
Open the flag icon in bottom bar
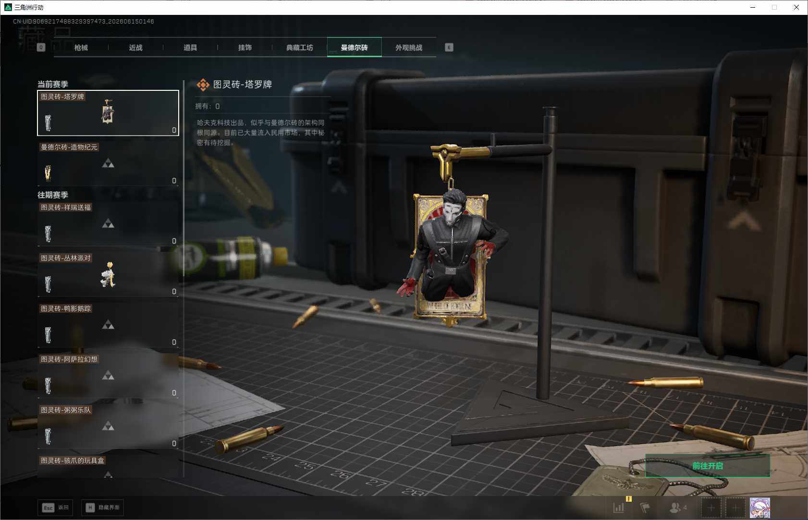point(645,508)
